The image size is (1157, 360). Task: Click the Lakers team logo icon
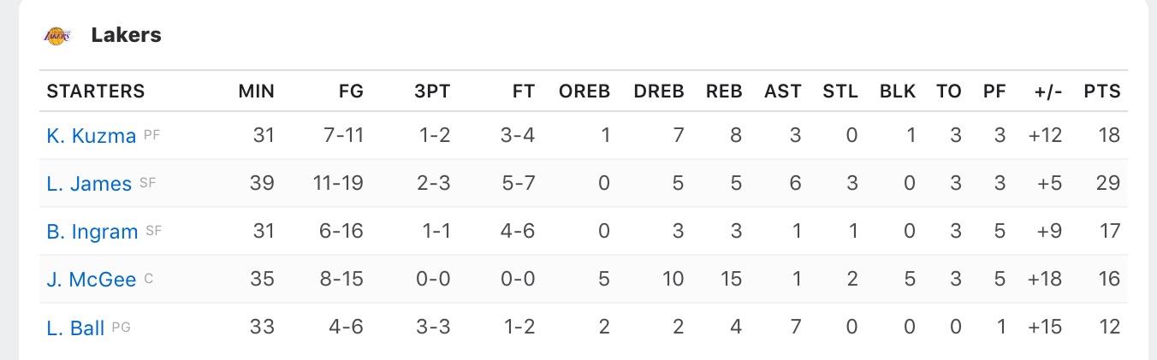click(57, 36)
